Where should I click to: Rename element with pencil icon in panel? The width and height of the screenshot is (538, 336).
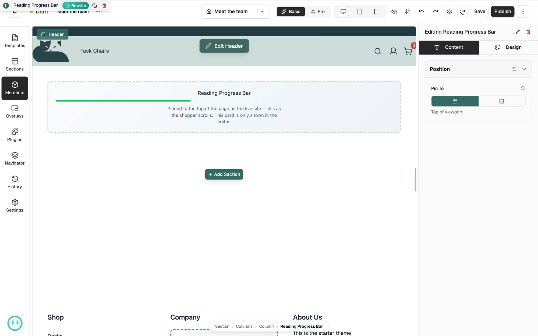coord(518,32)
